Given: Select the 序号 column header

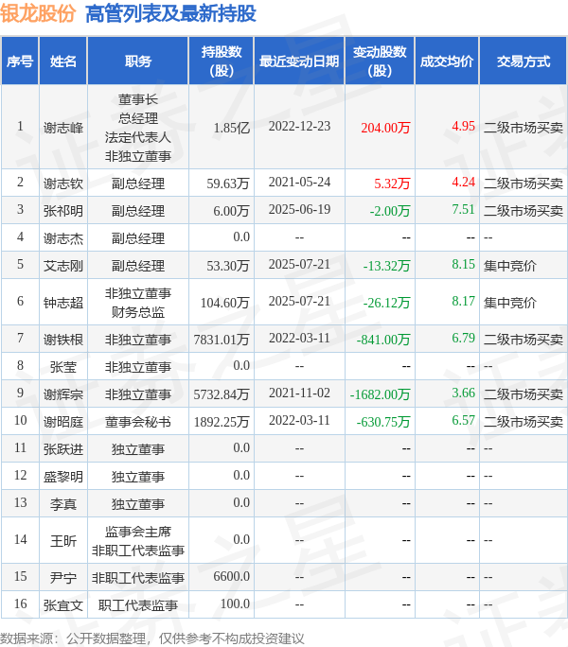Looking at the screenshot, I should [x=20, y=61].
